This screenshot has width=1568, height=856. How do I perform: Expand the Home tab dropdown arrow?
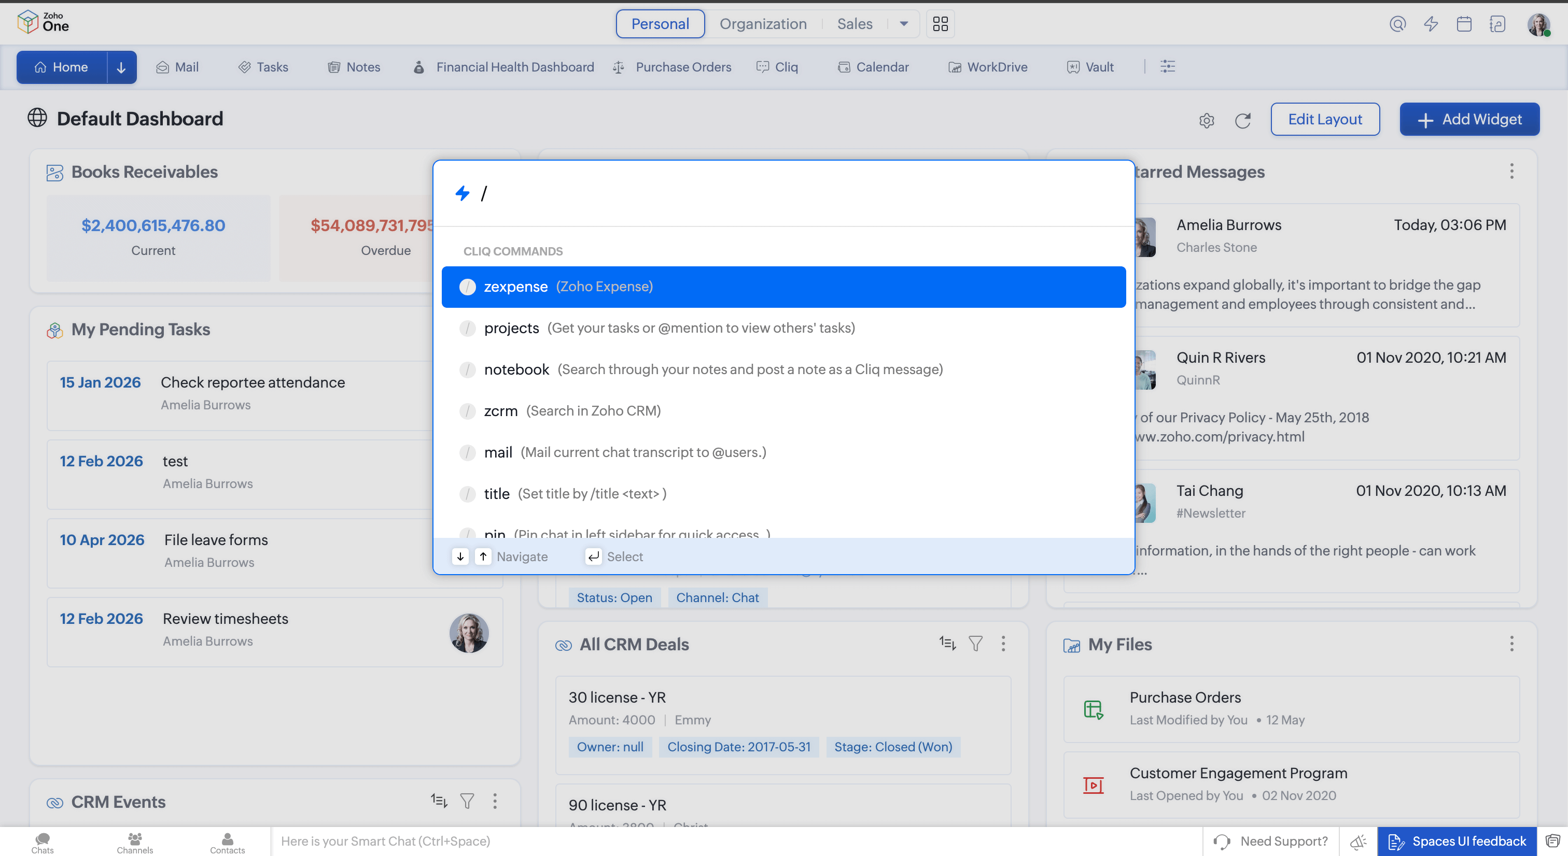click(121, 67)
